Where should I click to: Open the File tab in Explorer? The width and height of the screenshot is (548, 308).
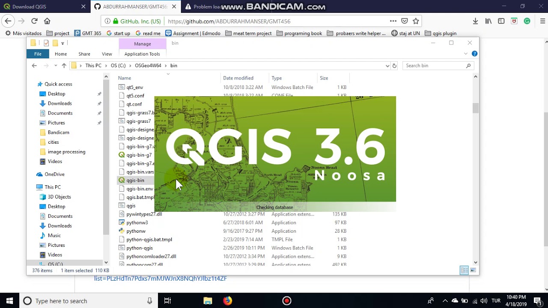(38, 54)
